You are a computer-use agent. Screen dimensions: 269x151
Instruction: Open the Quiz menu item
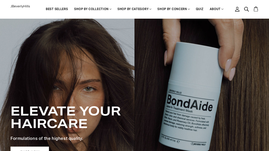tap(199, 9)
